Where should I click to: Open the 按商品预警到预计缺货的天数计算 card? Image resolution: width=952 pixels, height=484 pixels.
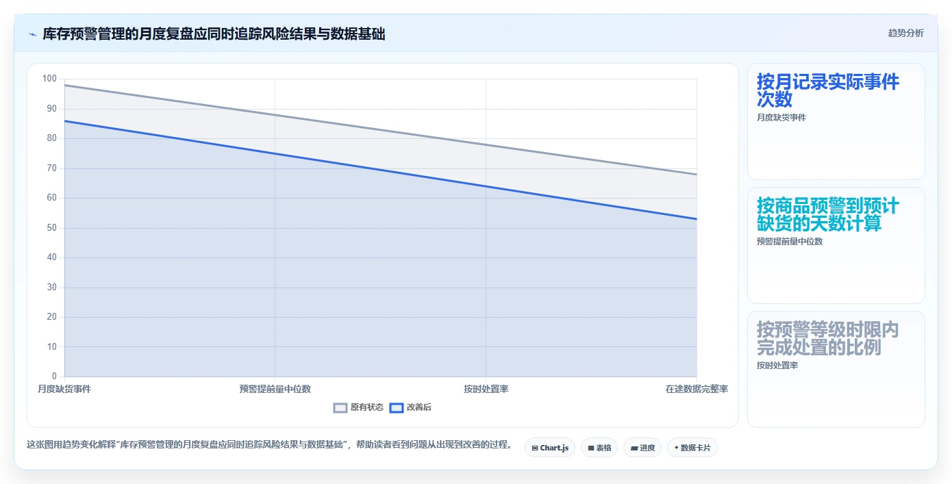pyautogui.click(x=836, y=246)
